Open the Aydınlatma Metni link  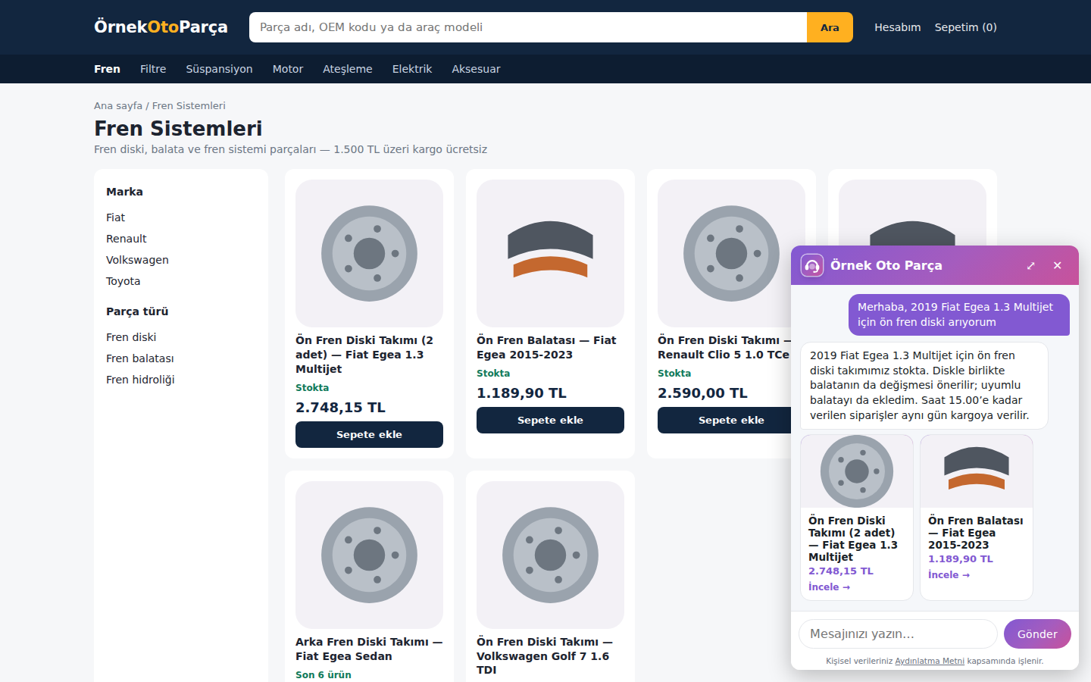(x=930, y=662)
